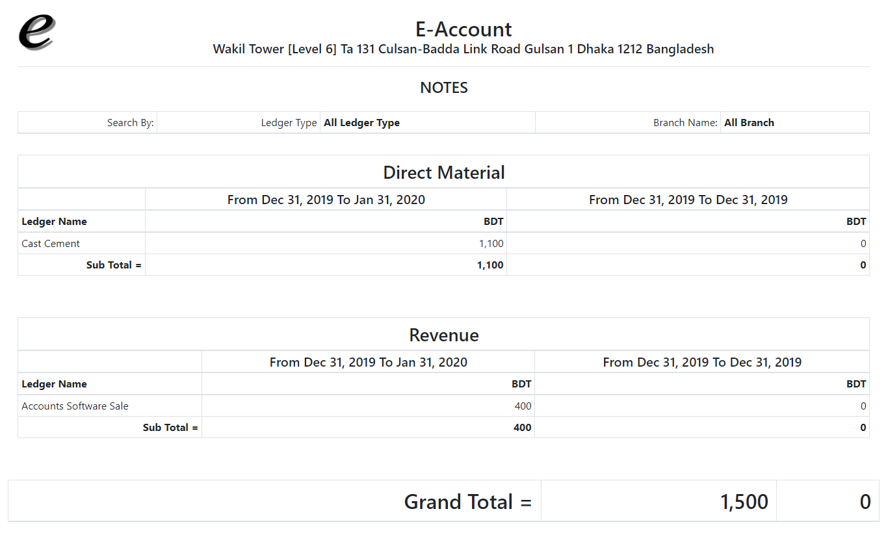Click the E-Account title heading
This screenshot has width=888, height=548.
(x=464, y=29)
